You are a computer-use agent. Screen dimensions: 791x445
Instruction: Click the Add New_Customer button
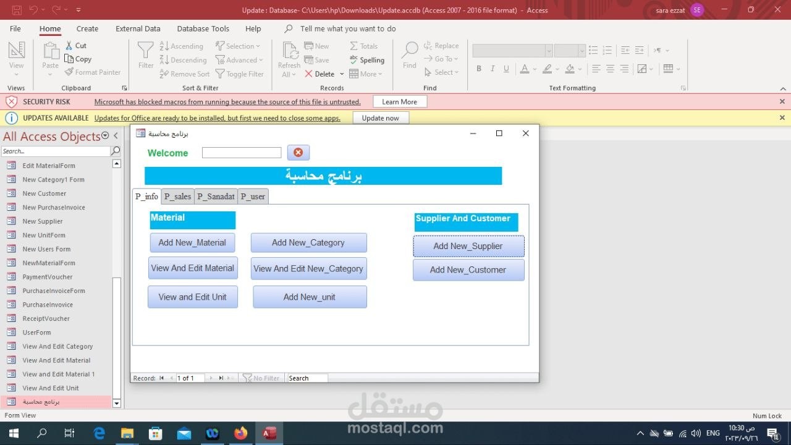tap(468, 269)
